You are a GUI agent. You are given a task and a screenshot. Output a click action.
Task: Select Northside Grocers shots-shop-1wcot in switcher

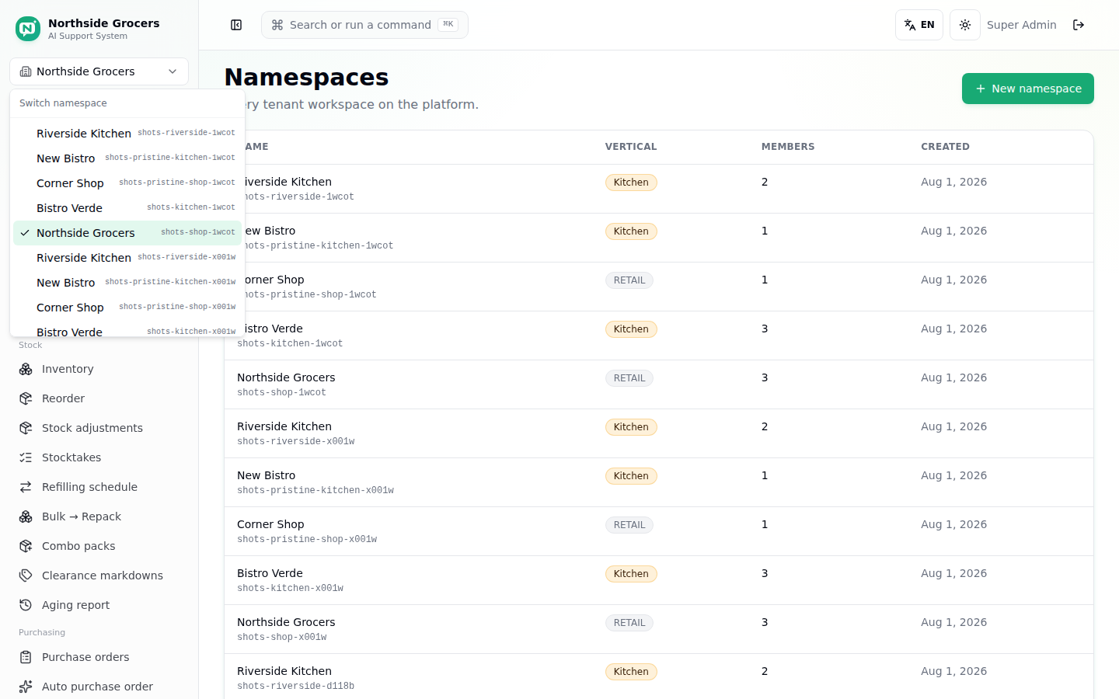[127, 233]
